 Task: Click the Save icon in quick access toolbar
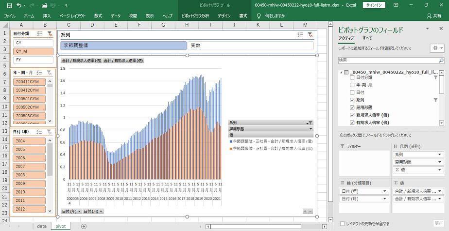click(9, 5)
